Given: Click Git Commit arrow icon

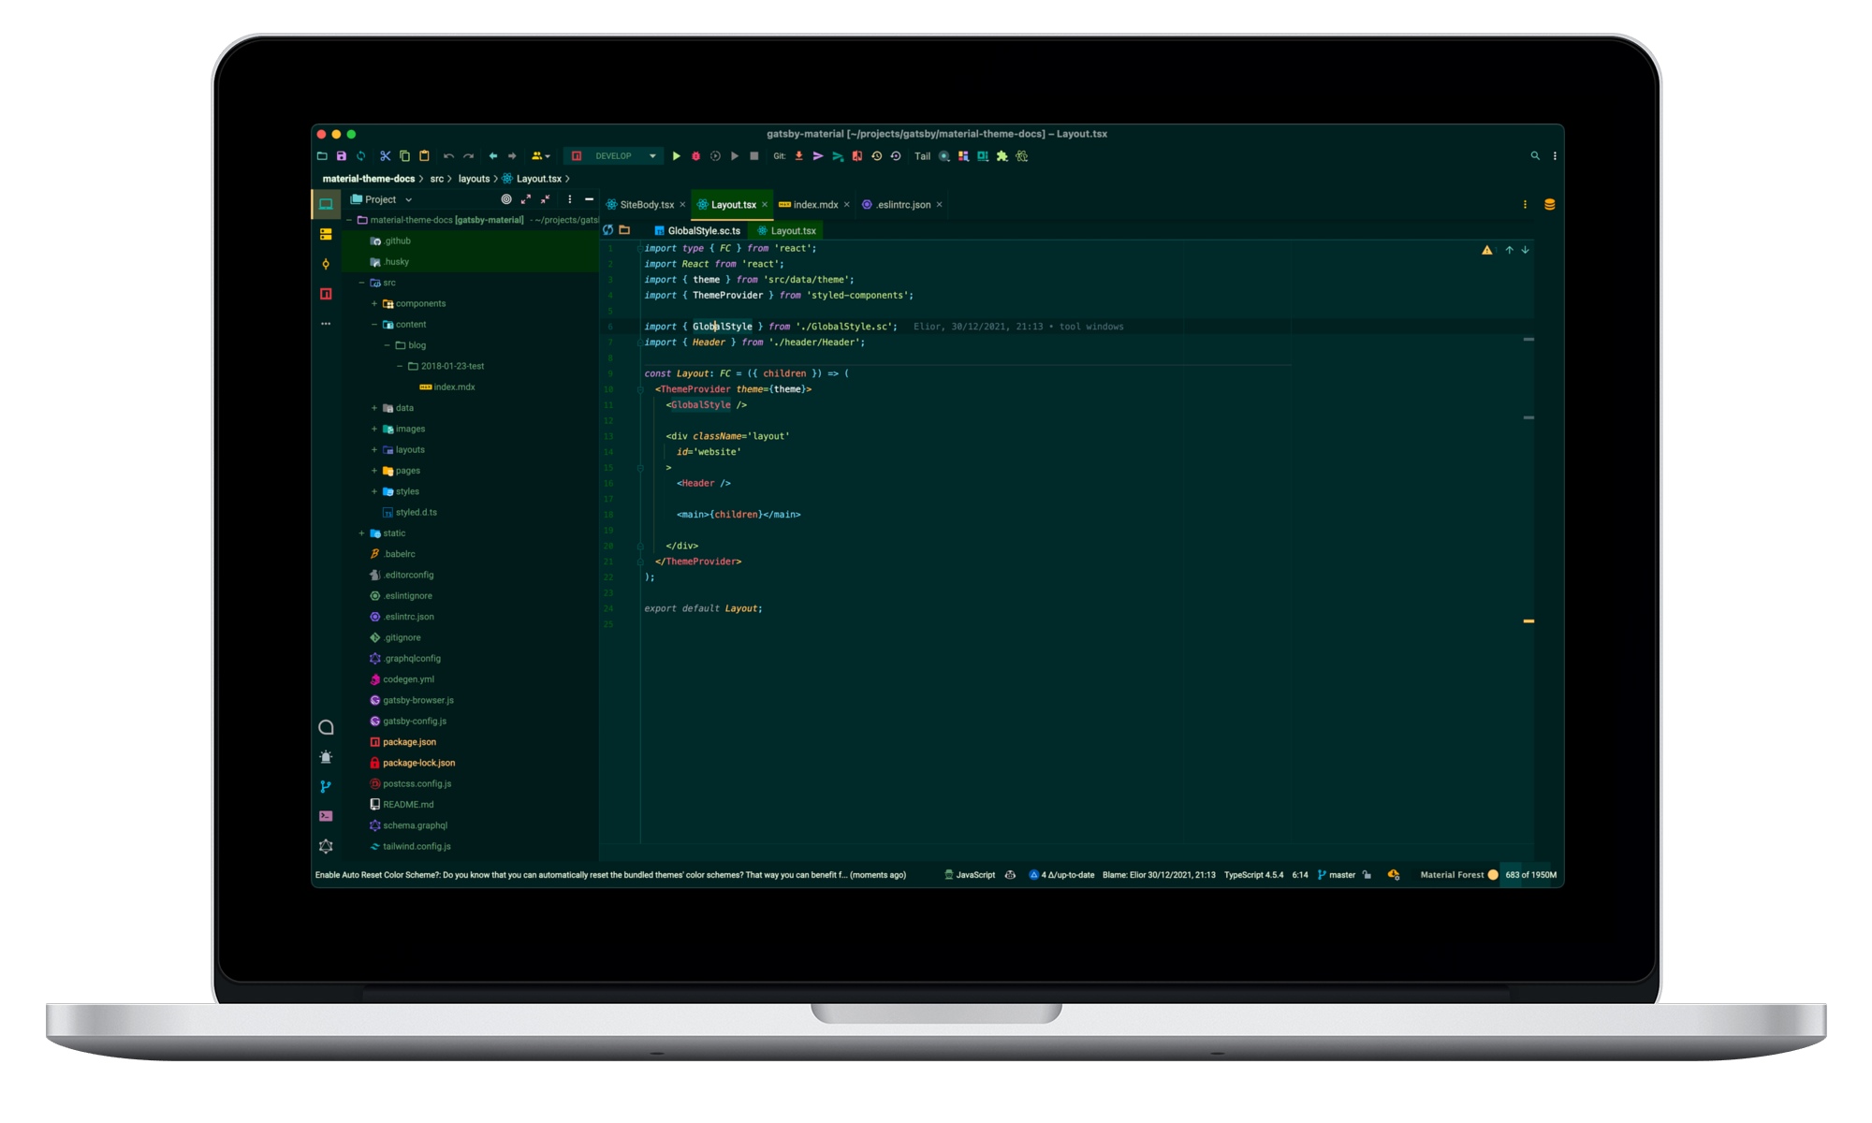Looking at the screenshot, I should tap(818, 156).
